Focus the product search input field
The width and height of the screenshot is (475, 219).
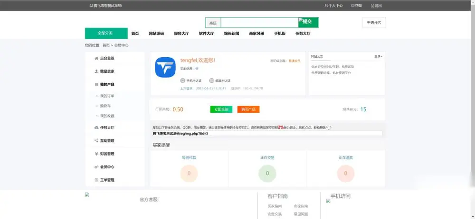click(x=260, y=23)
